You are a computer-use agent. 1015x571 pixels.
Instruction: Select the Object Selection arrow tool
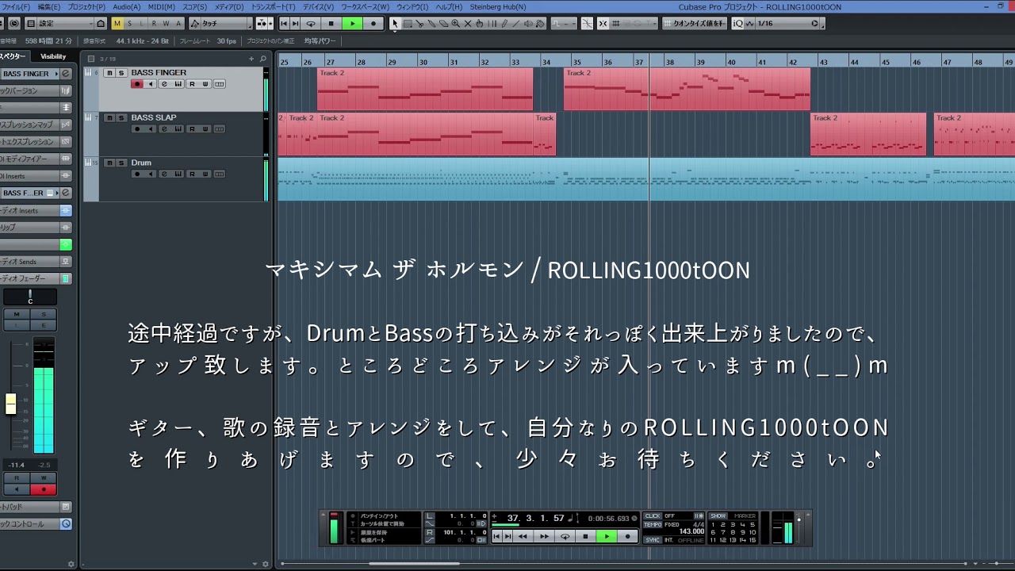pyautogui.click(x=395, y=24)
